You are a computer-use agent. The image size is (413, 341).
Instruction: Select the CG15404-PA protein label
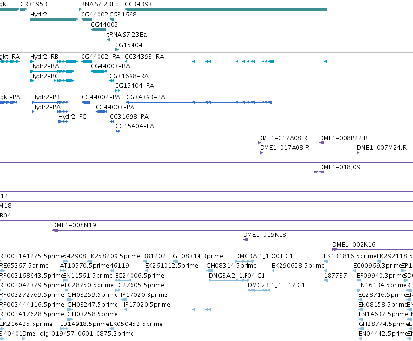coord(135,126)
